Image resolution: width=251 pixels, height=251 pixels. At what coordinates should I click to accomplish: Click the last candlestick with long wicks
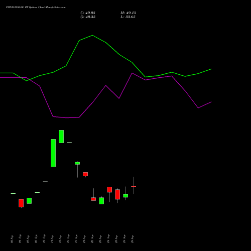(x=134, y=185)
